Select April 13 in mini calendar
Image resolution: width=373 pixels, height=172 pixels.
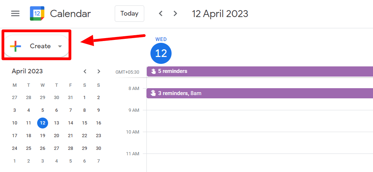pyautogui.click(x=56, y=123)
